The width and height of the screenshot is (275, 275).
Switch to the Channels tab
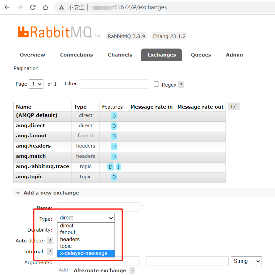(120, 55)
